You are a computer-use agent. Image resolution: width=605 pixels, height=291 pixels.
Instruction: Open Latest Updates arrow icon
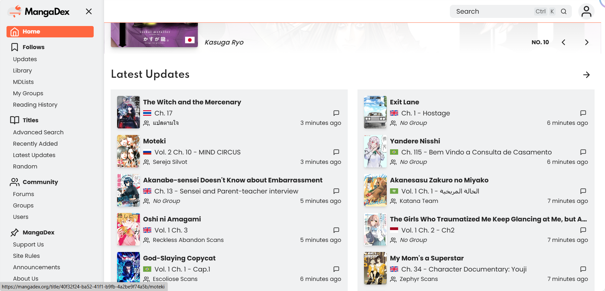point(586,75)
